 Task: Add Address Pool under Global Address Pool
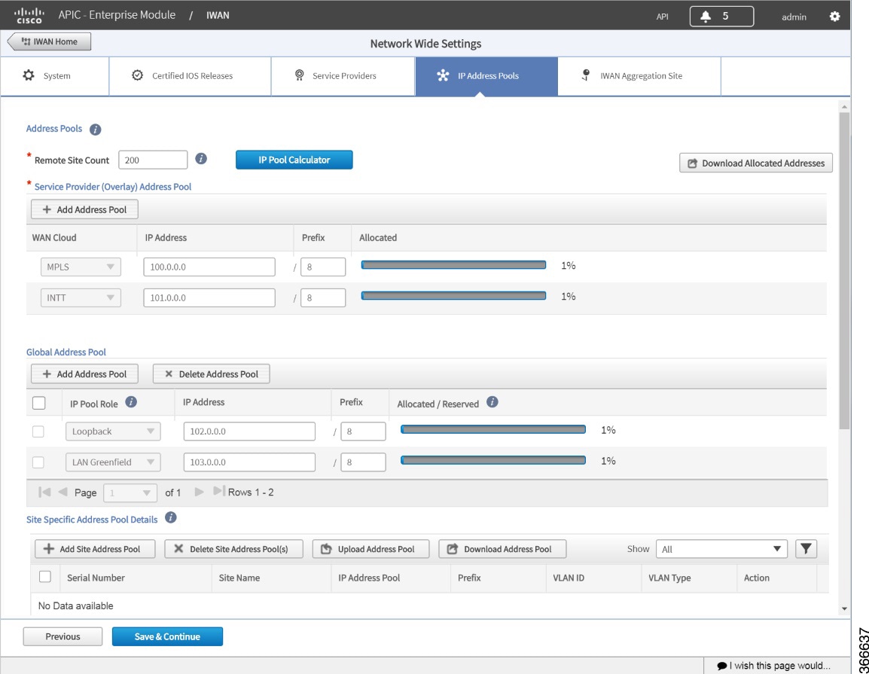[84, 374]
